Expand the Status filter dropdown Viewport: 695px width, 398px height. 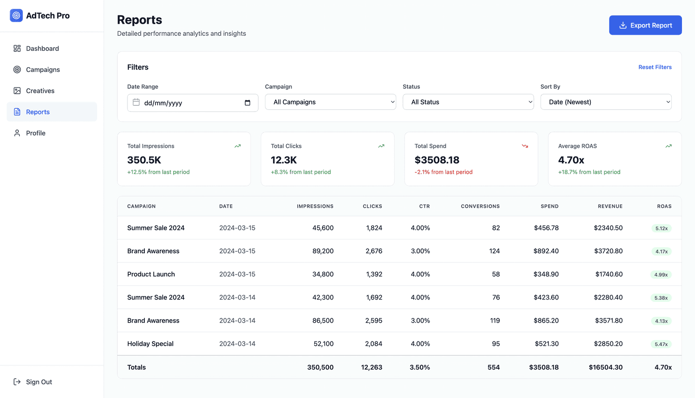468,102
